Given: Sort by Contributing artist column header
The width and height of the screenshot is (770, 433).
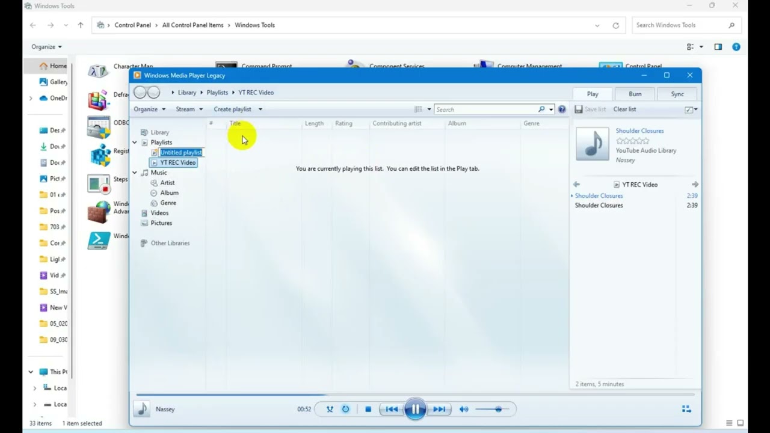Looking at the screenshot, I should click(x=397, y=123).
